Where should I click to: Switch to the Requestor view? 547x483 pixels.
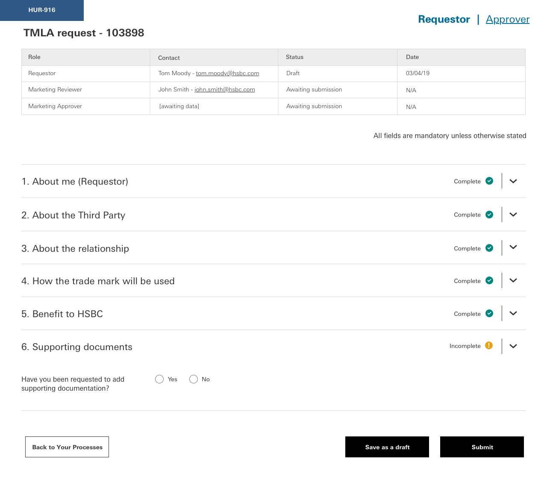pos(444,19)
